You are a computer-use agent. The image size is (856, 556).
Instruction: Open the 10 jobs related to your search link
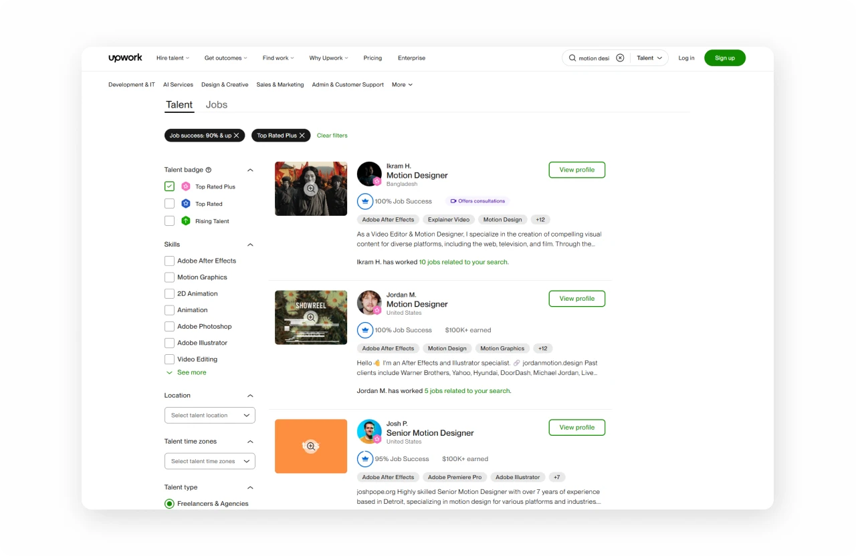463,262
